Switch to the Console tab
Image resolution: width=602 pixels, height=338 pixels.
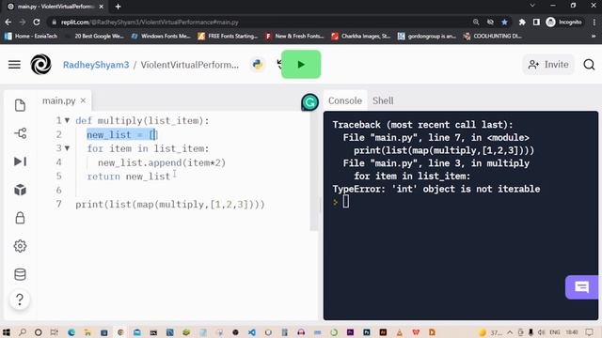click(x=345, y=100)
